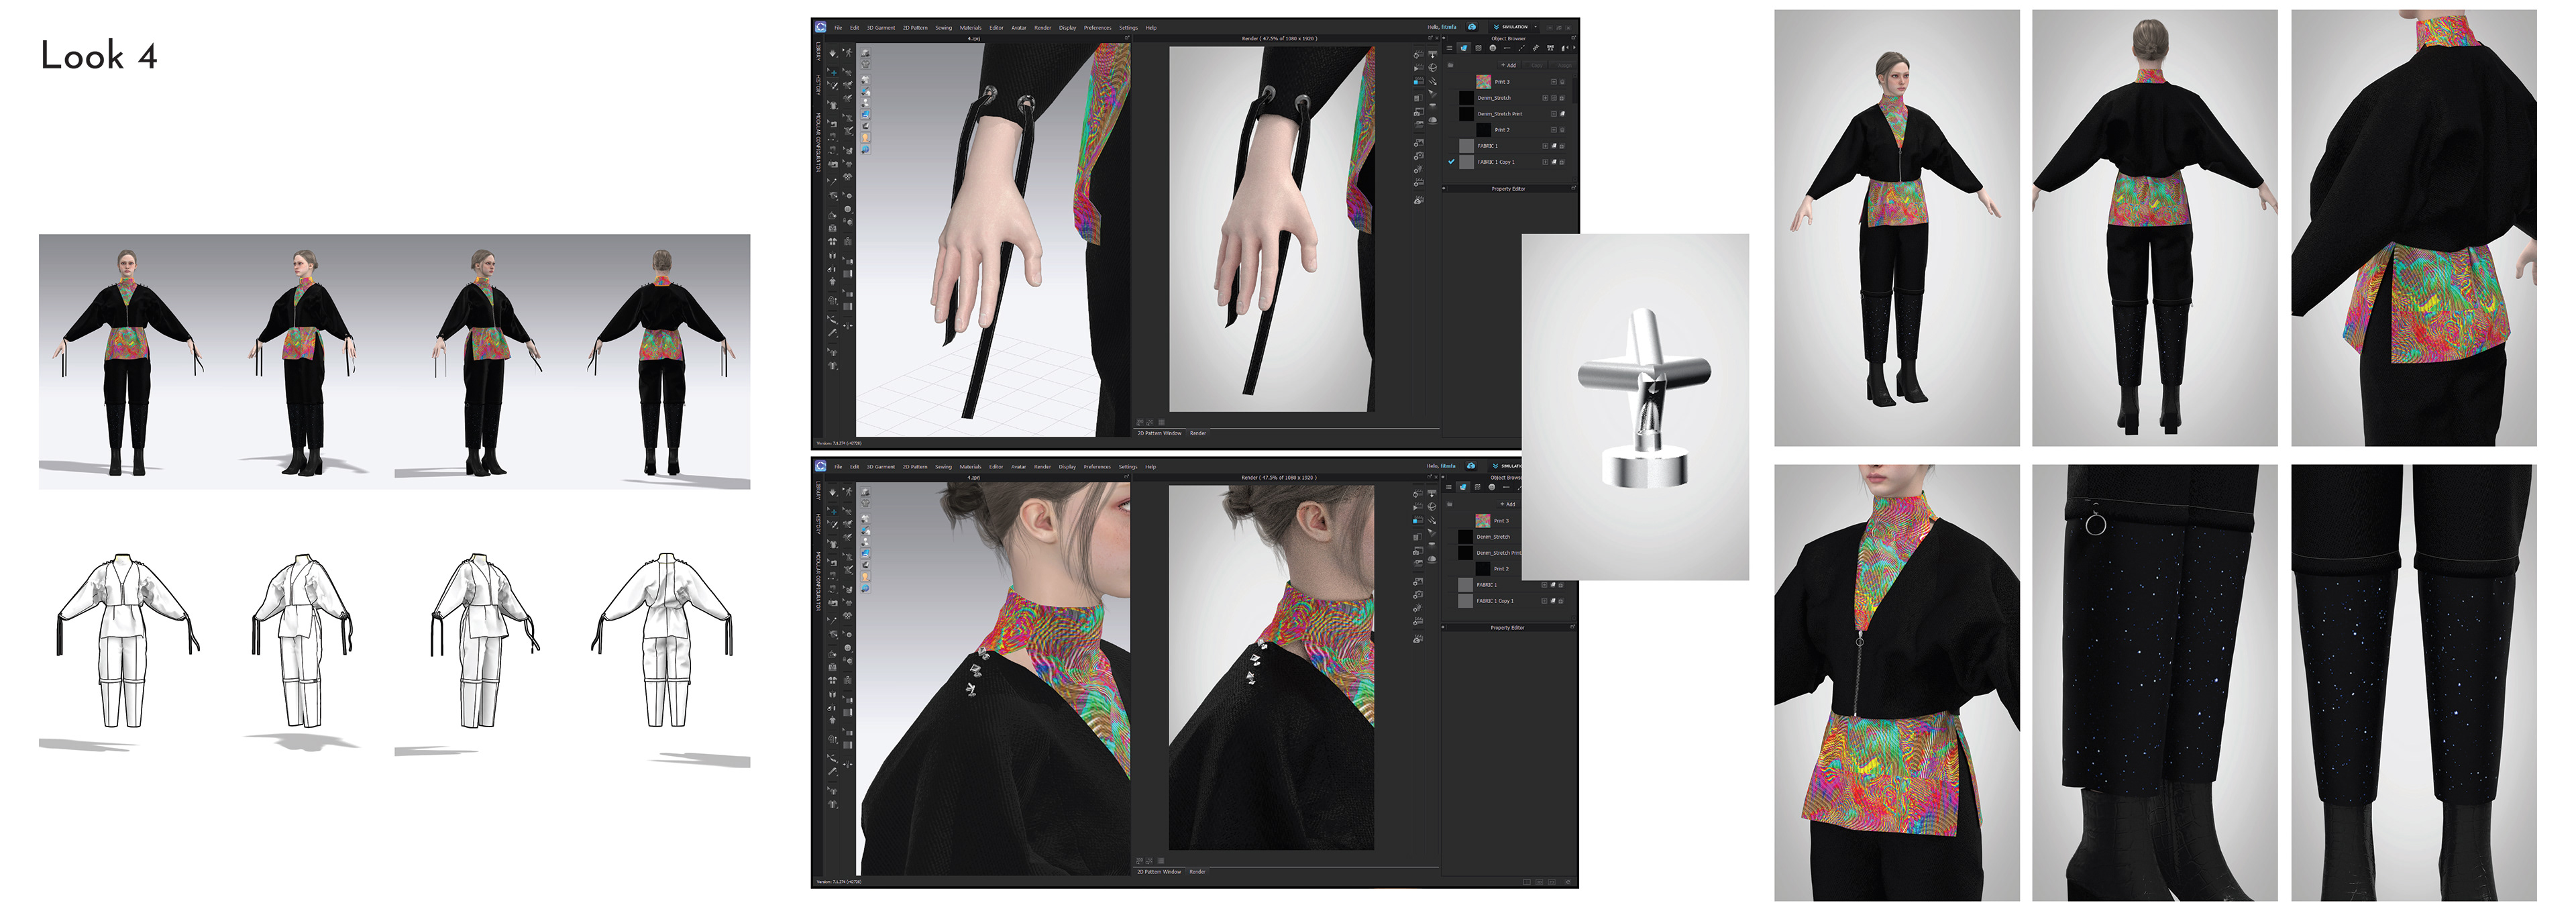This screenshot has width=2576, height=911.
Task: Open HISTORY side tab in upper window
Action: click(x=818, y=85)
